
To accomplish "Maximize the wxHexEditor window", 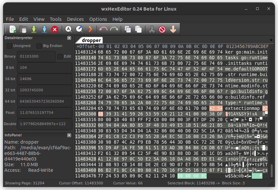I will (x=257, y=9).
